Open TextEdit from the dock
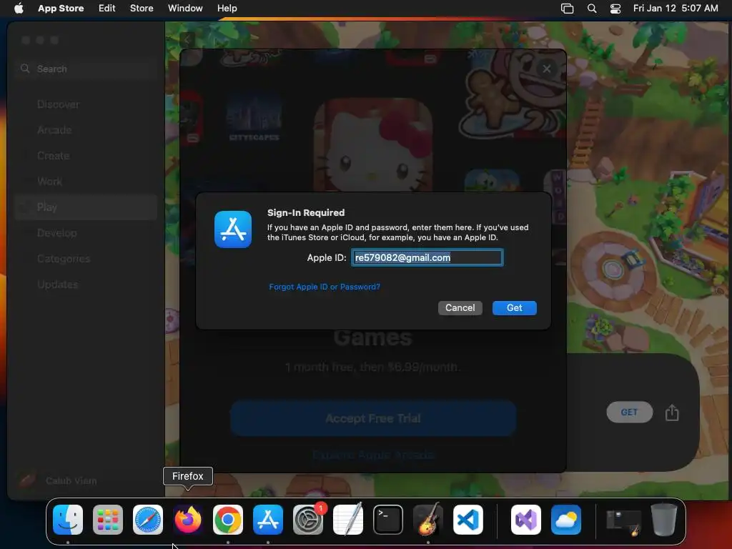The image size is (732, 549). [348, 520]
